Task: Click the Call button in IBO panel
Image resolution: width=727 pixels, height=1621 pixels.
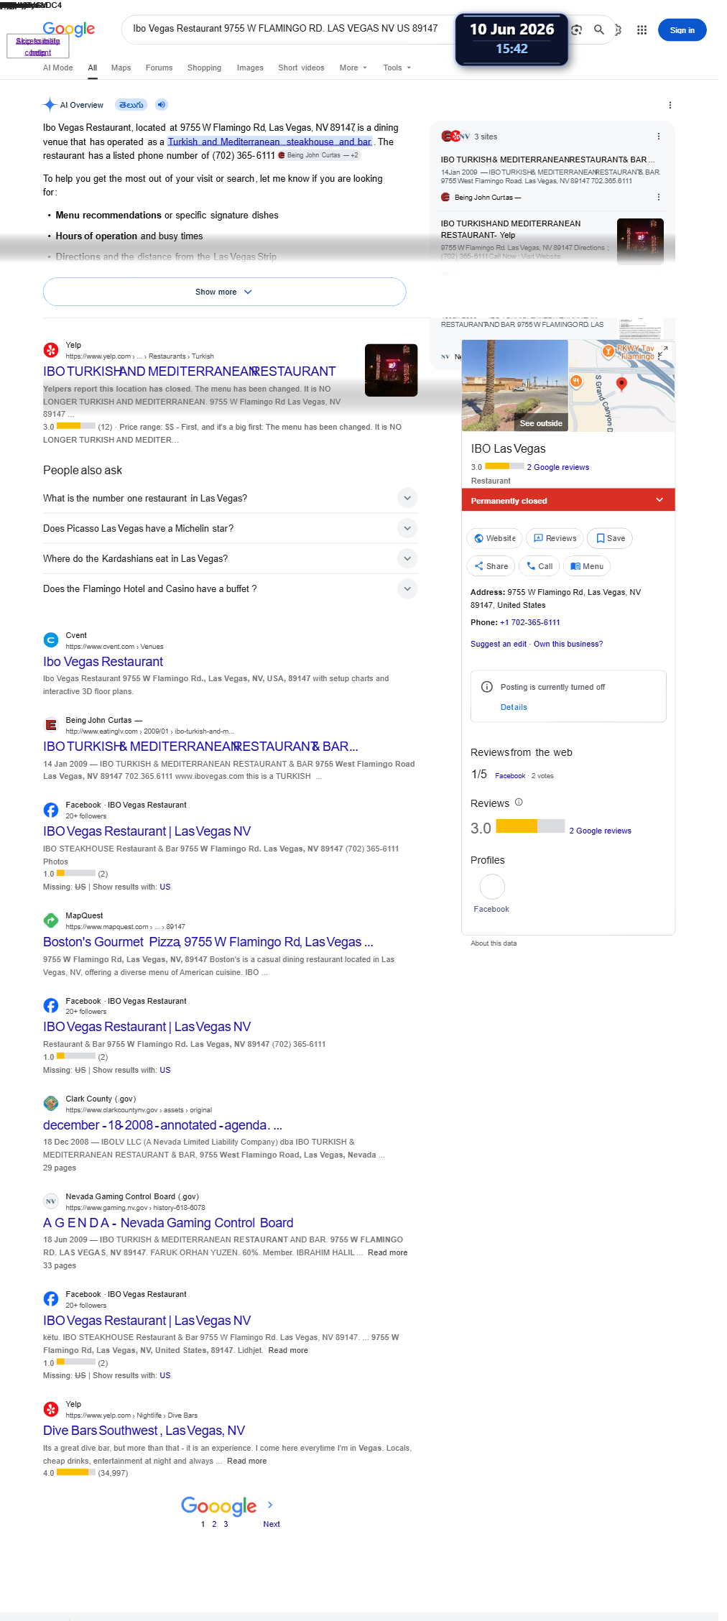Action: [540, 566]
